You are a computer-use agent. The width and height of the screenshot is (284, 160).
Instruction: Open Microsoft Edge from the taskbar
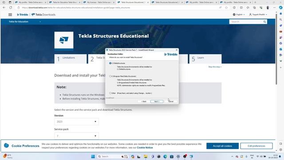pos(165,156)
